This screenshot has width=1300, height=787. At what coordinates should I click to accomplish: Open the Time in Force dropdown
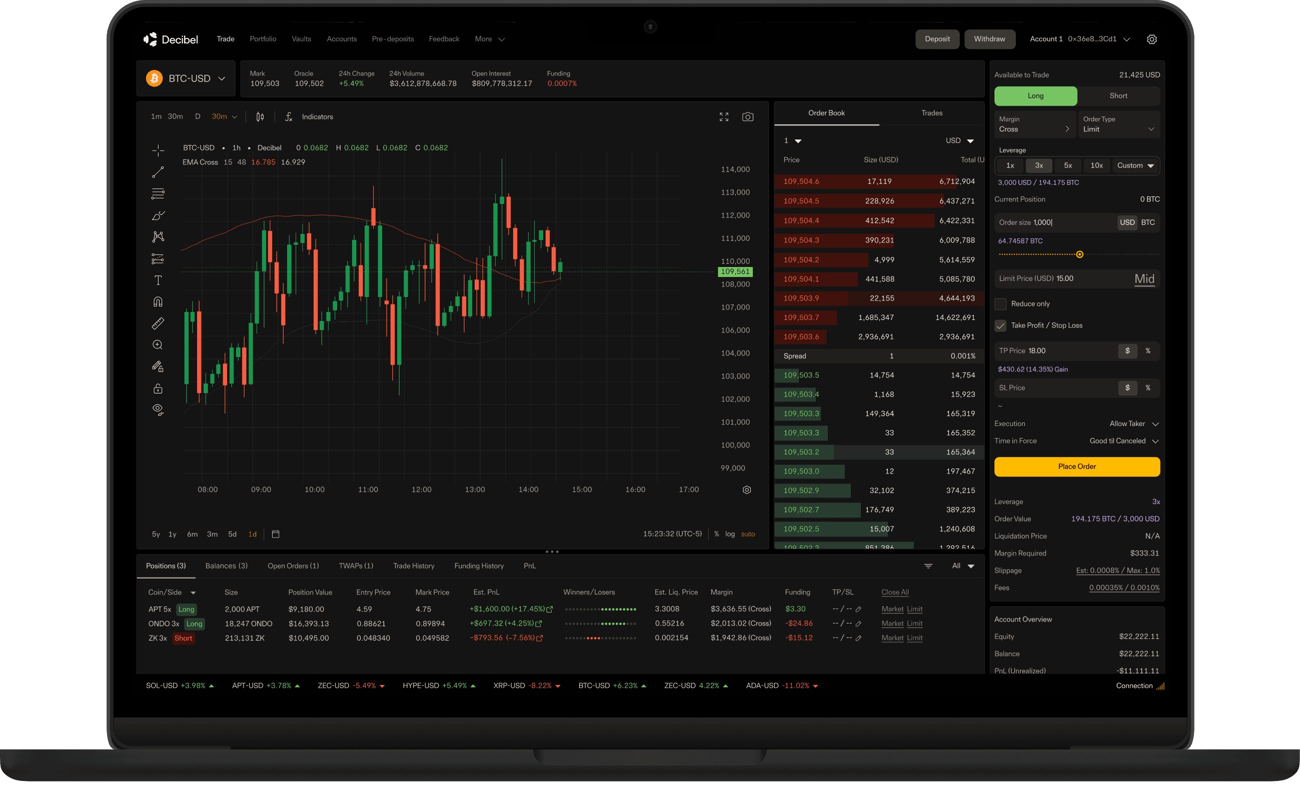[x=1124, y=441]
